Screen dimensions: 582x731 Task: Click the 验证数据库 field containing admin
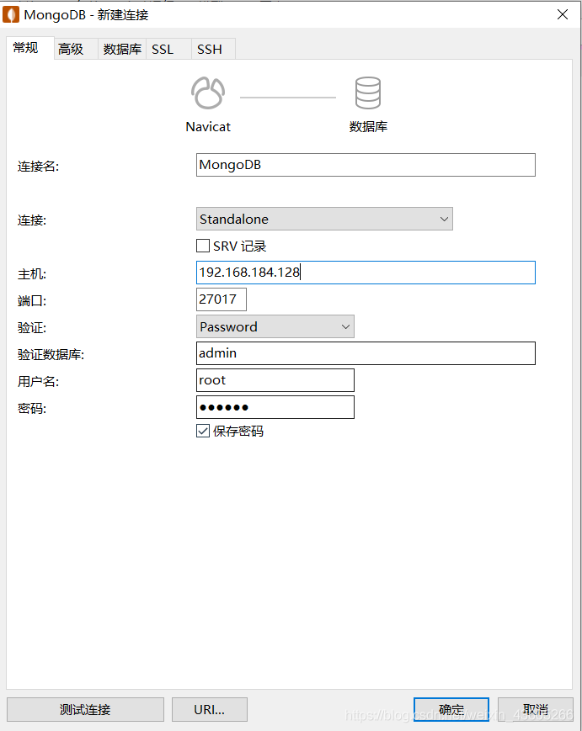[366, 353]
